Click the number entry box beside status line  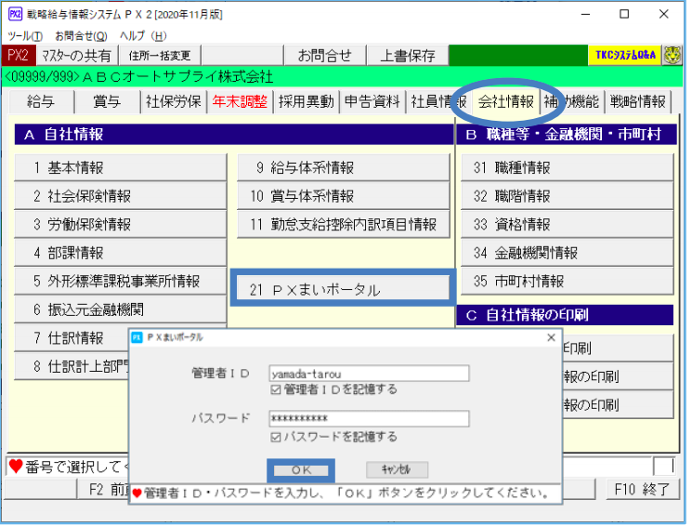point(664,467)
